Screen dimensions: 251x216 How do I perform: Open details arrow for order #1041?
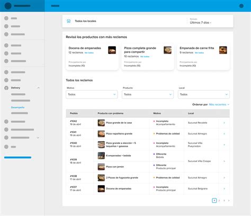[x=224, y=134]
